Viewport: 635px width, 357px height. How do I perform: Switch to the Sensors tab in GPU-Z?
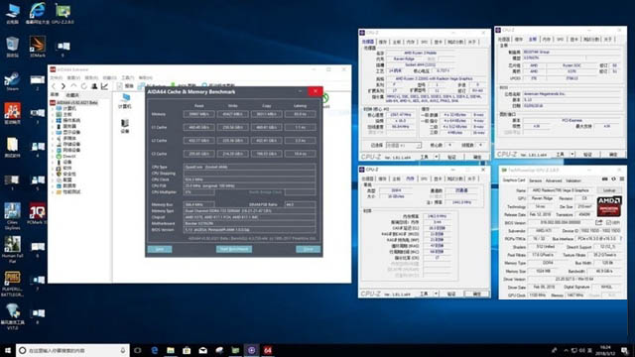click(536, 180)
